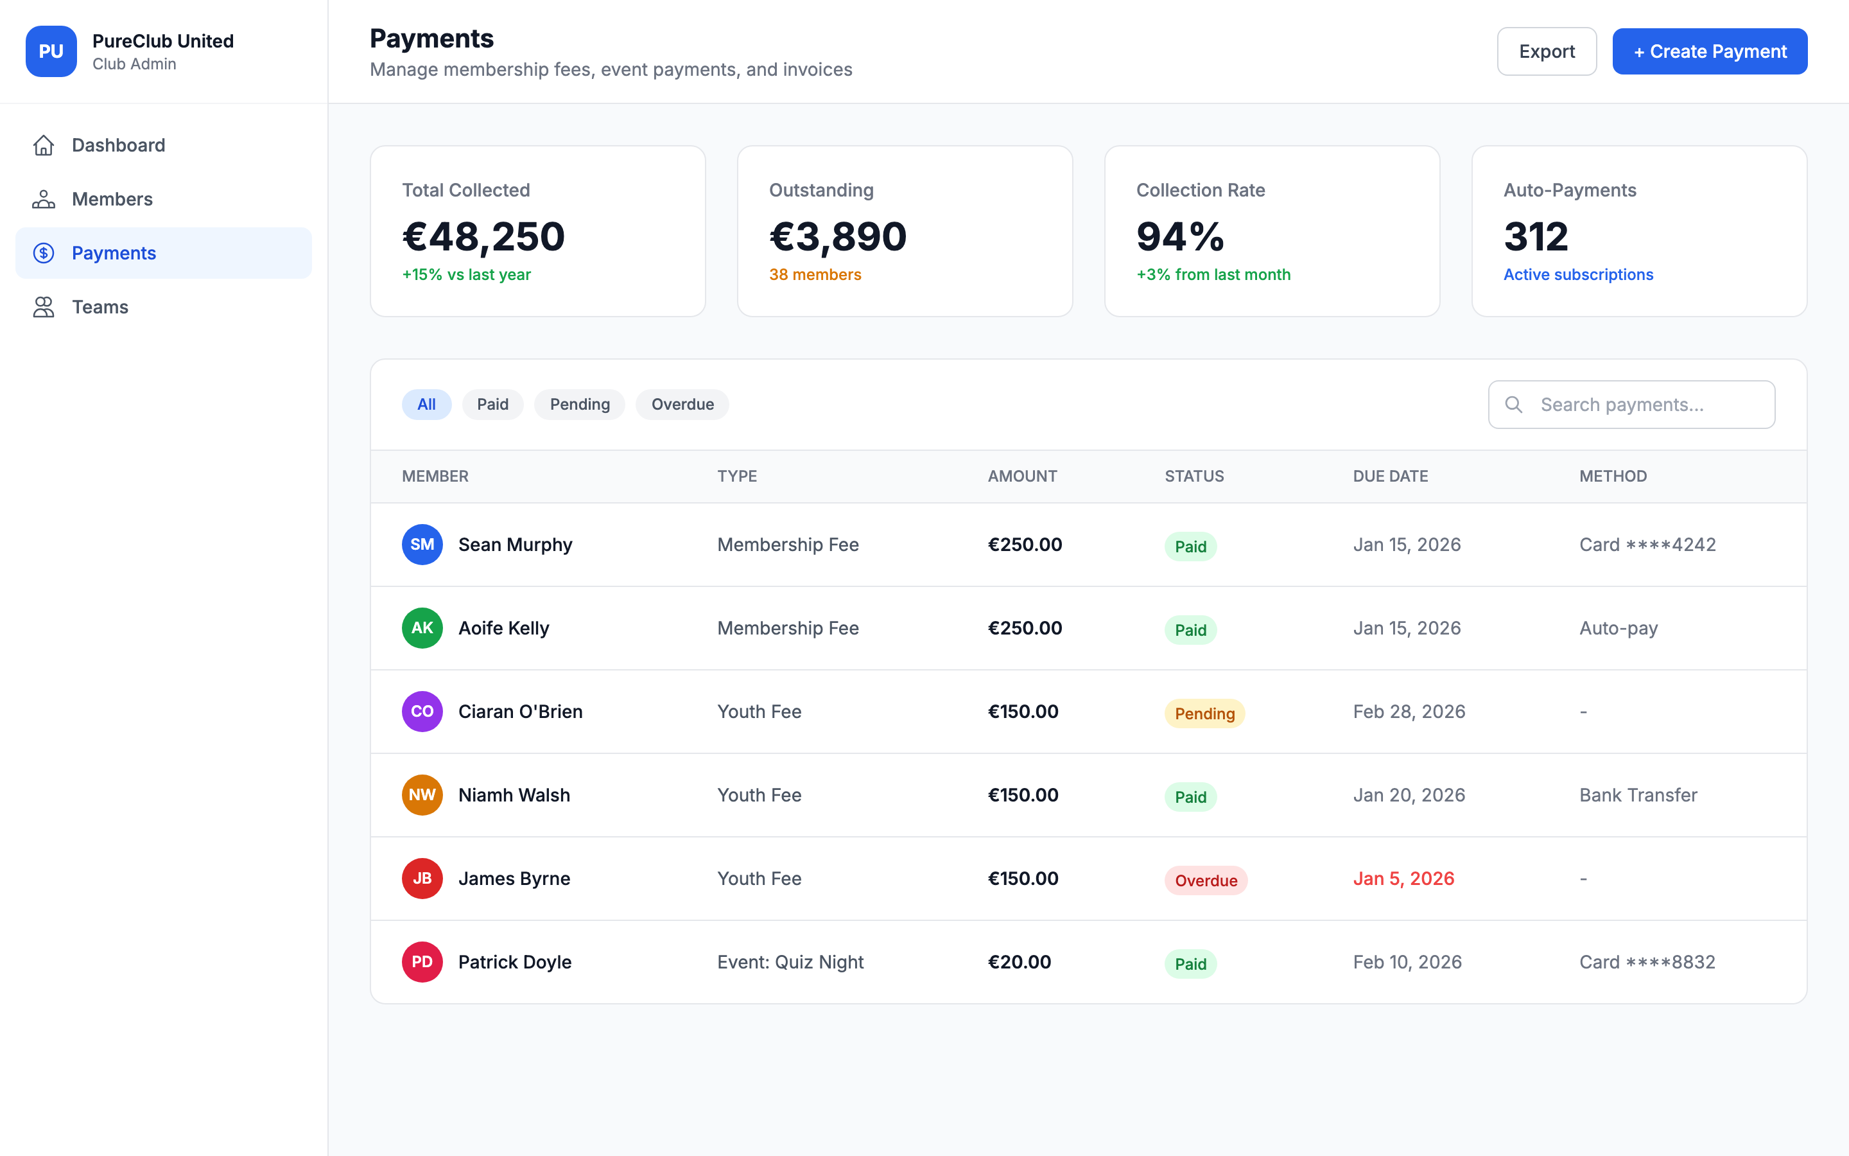This screenshot has height=1156, width=1849.
Task: Click the PU club avatar badge
Action: 51,51
